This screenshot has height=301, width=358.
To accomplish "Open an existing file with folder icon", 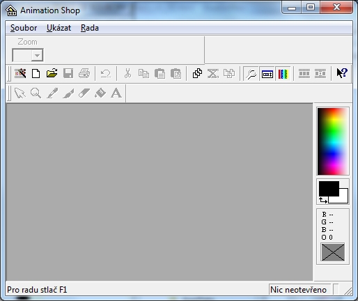I will 52,73.
